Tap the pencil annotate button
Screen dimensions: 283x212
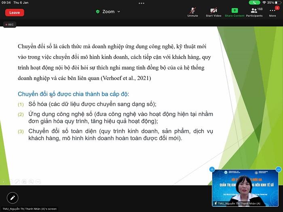(13, 197)
